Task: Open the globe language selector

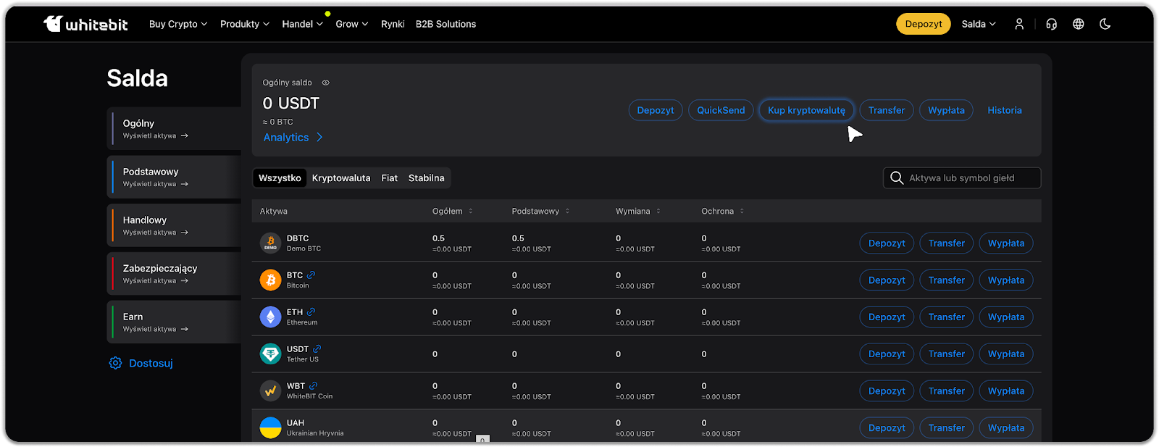Action: coord(1079,24)
